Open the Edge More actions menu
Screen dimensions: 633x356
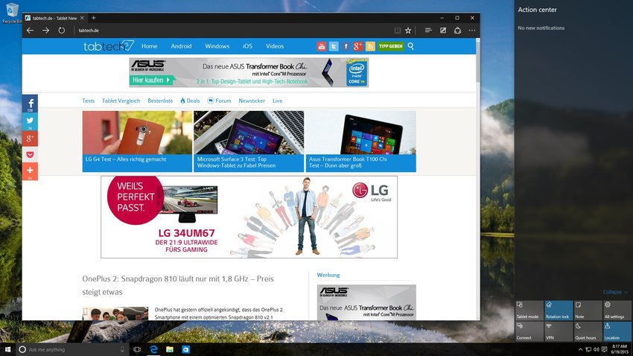[x=472, y=31]
